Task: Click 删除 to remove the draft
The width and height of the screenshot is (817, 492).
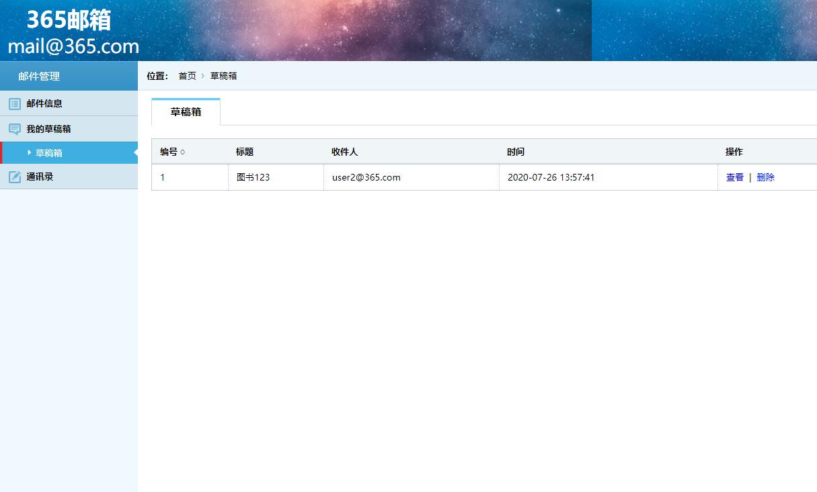Action: pos(765,177)
